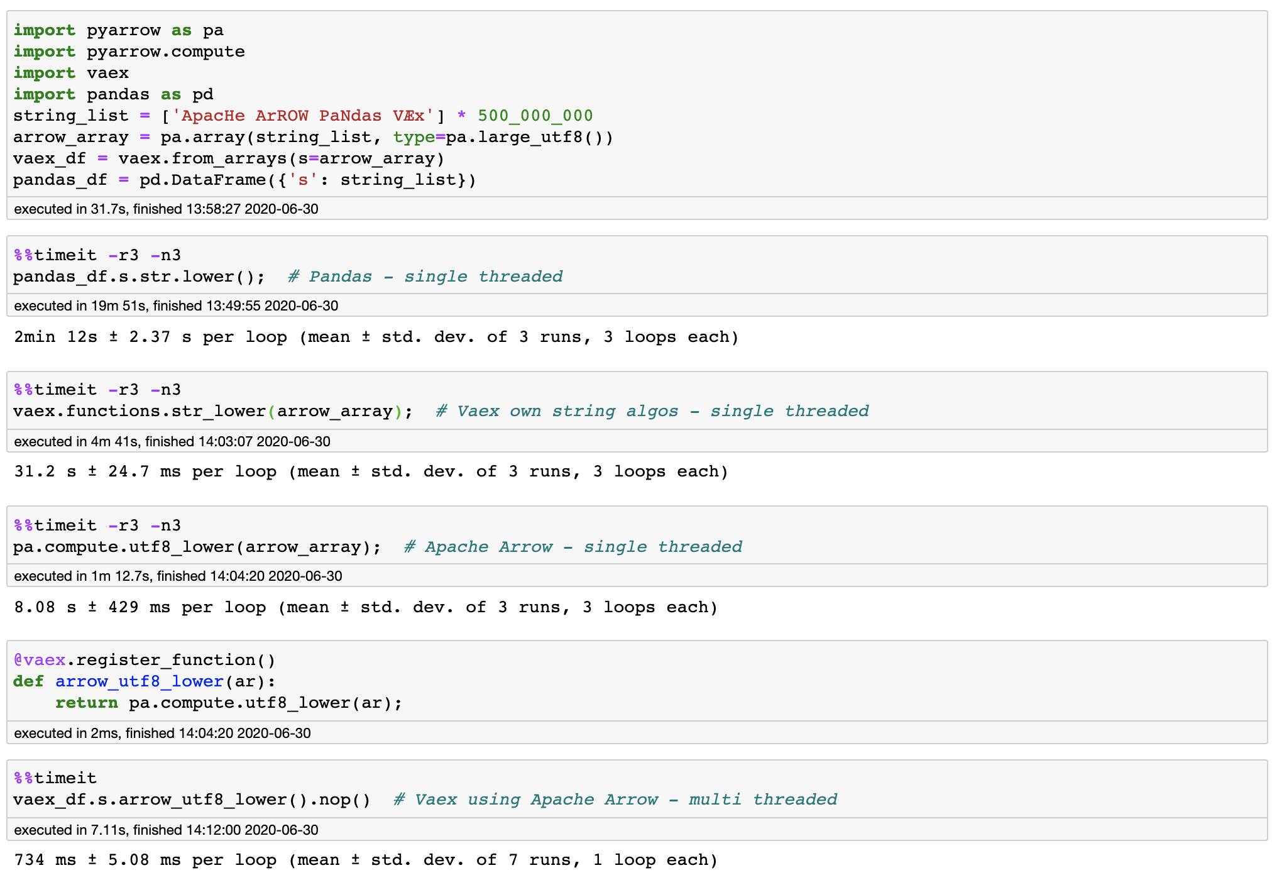Click the '734 ms ± 5.08 ms' output
Image resolution: width=1277 pixels, height=880 pixels.
(366, 860)
